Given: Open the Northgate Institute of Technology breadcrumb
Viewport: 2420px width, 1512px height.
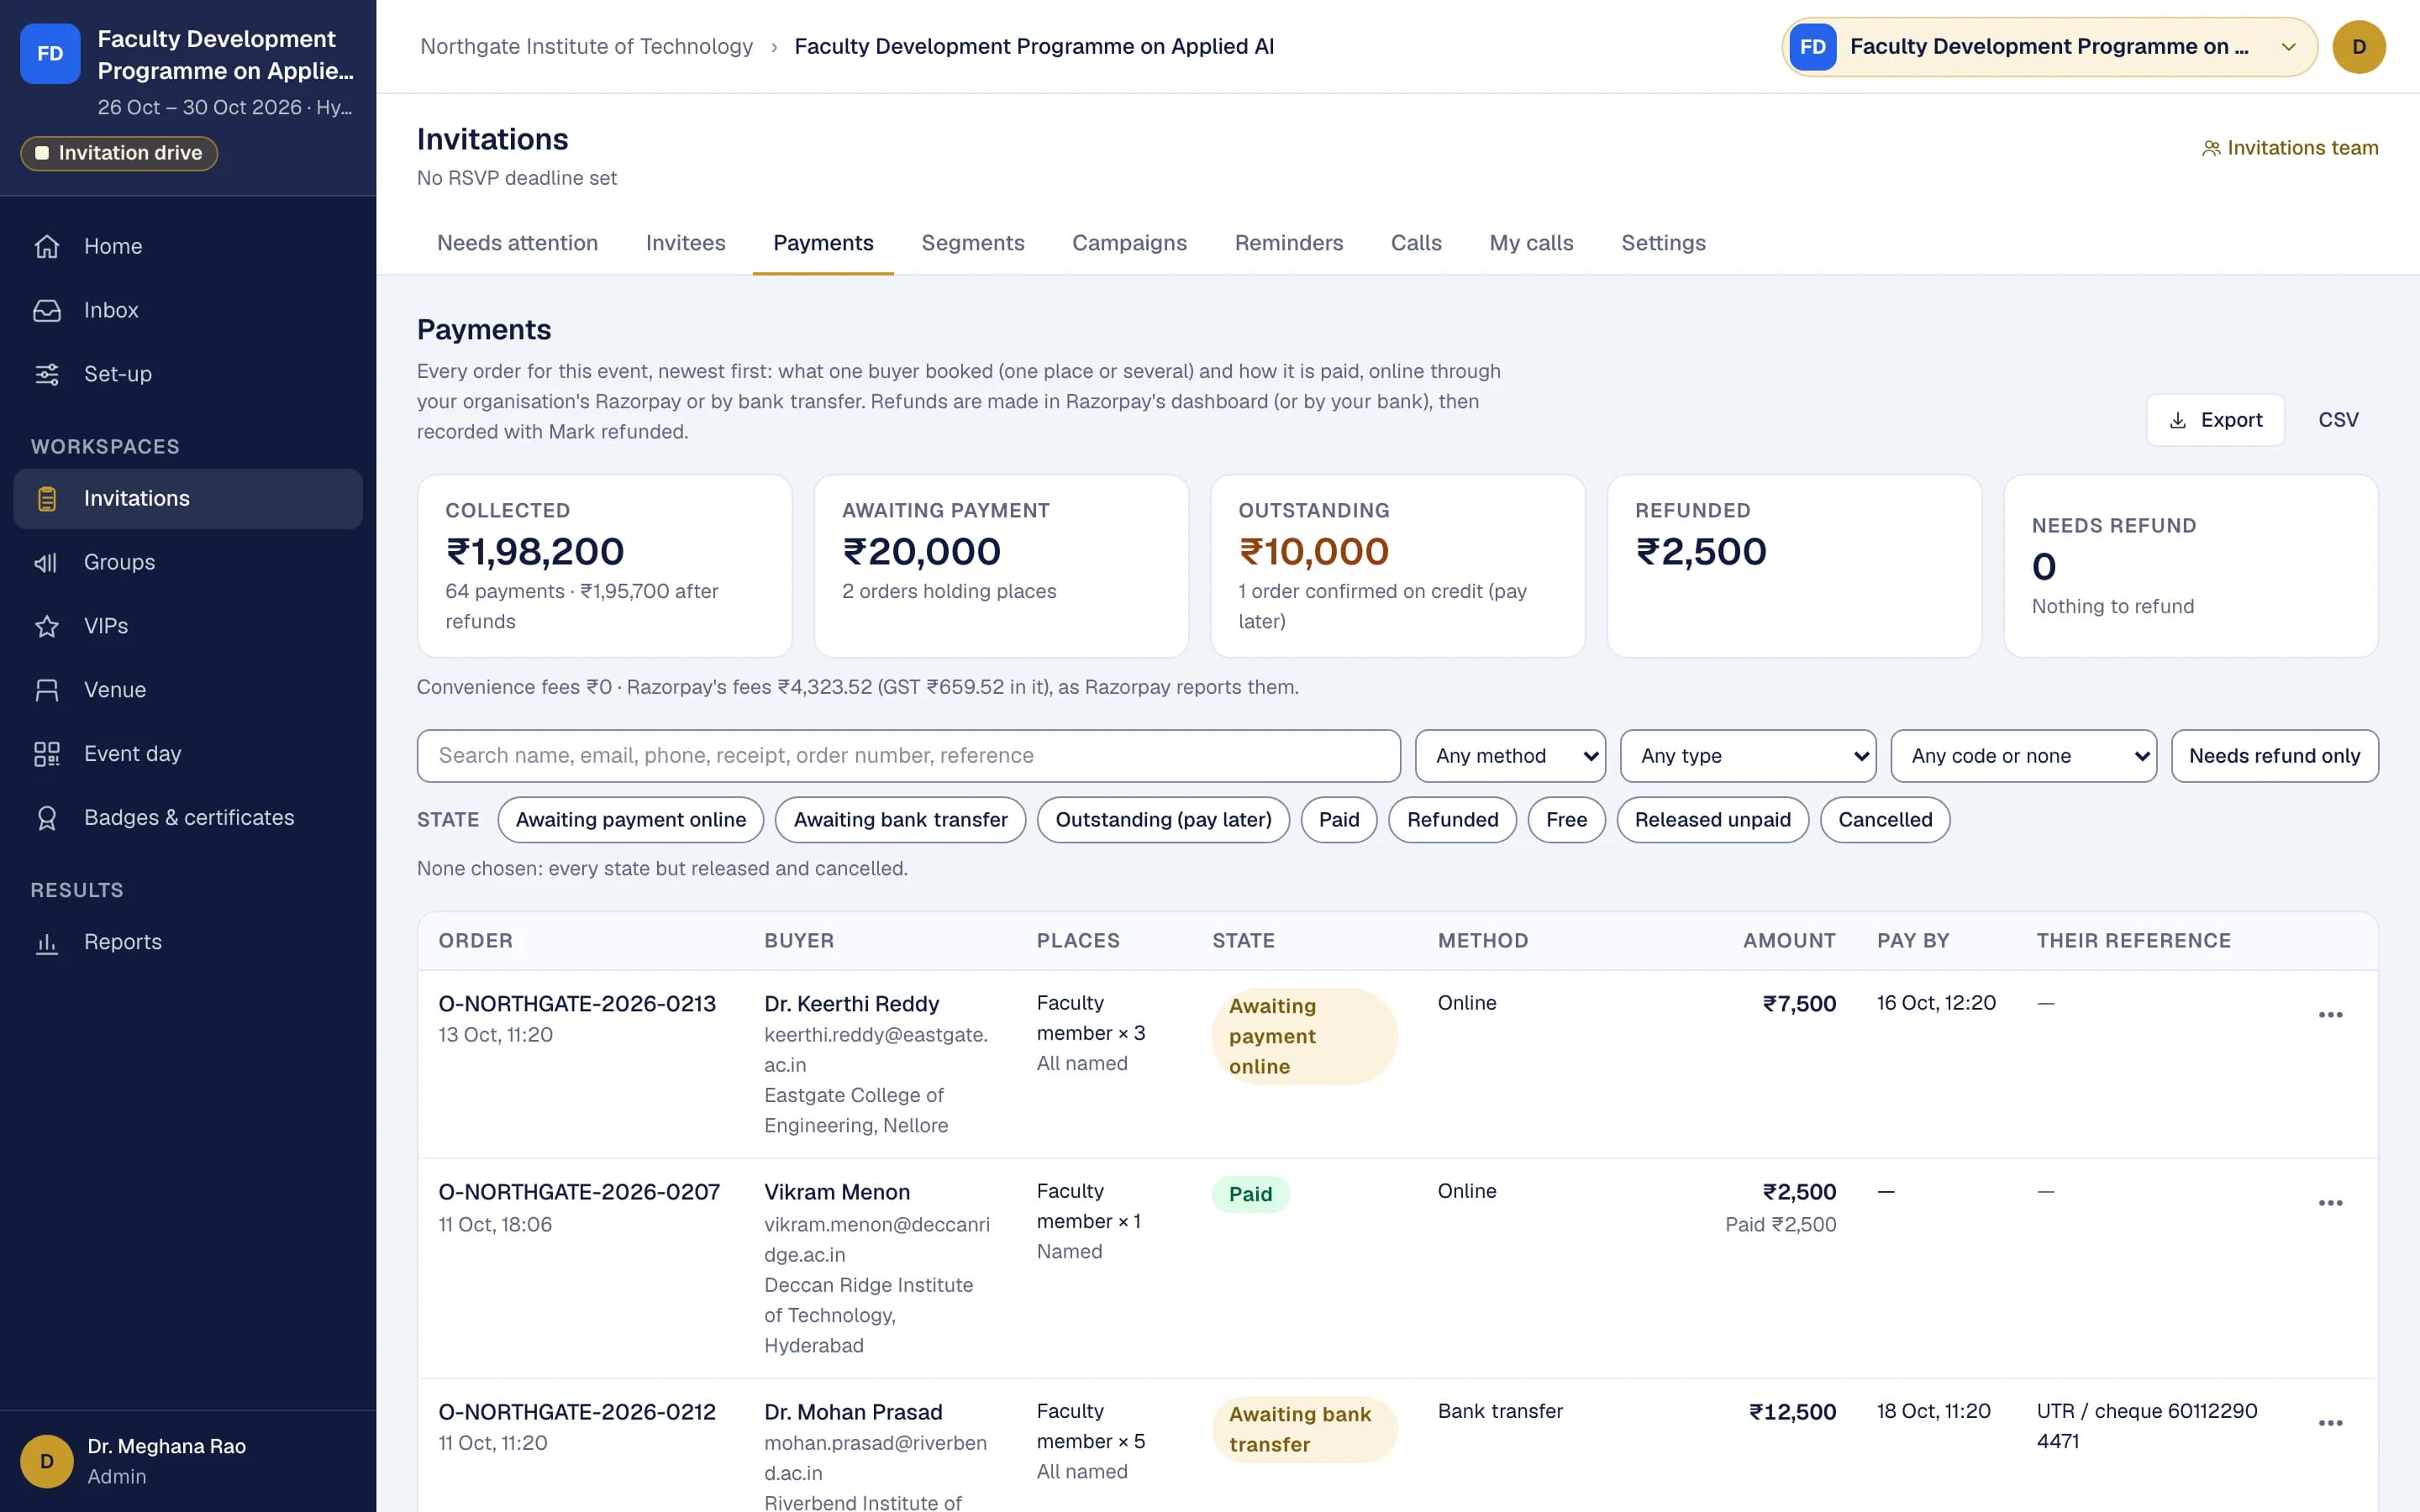Looking at the screenshot, I should tap(586, 47).
